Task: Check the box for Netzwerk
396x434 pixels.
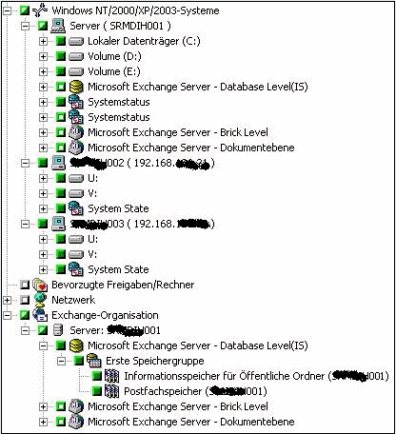Action: [25, 300]
